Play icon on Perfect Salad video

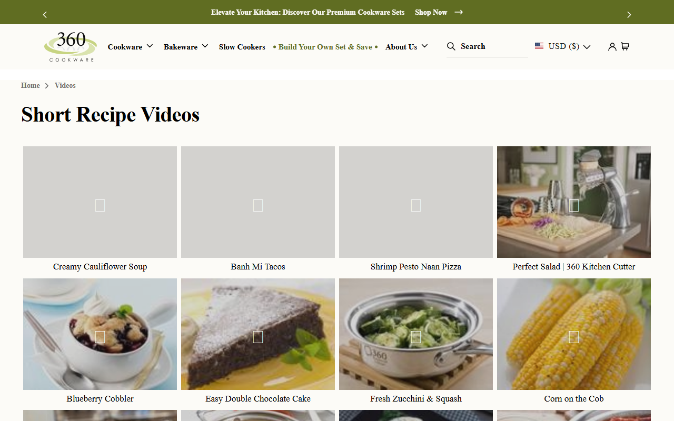tap(574, 205)
